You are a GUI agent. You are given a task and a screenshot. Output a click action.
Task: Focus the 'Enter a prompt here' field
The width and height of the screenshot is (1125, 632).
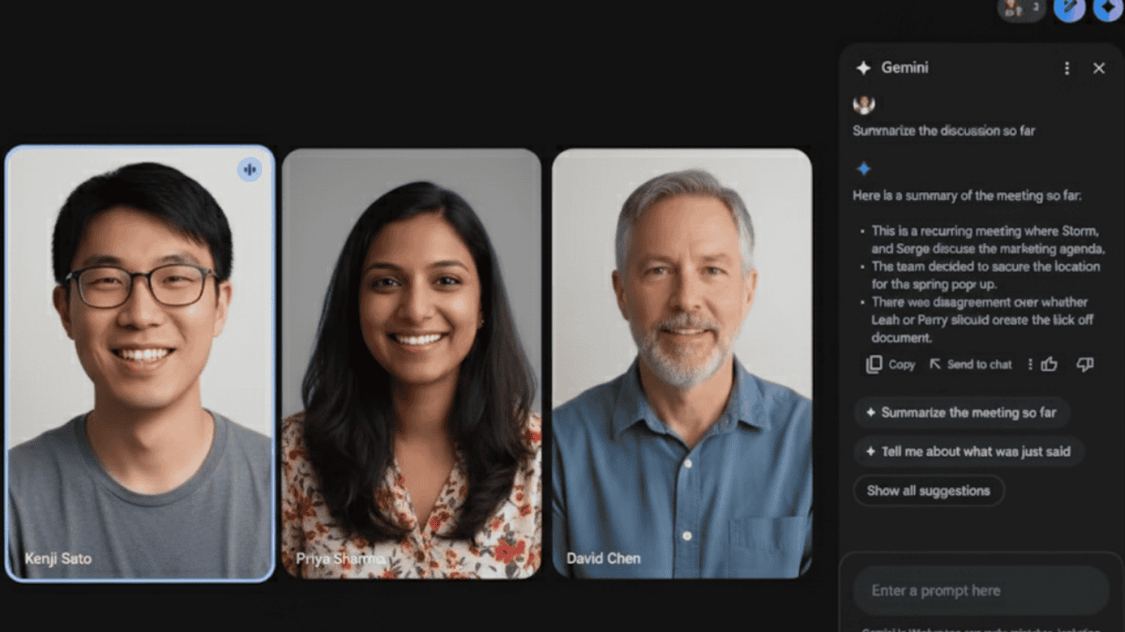pyautogui.click(x=981, y=591)
